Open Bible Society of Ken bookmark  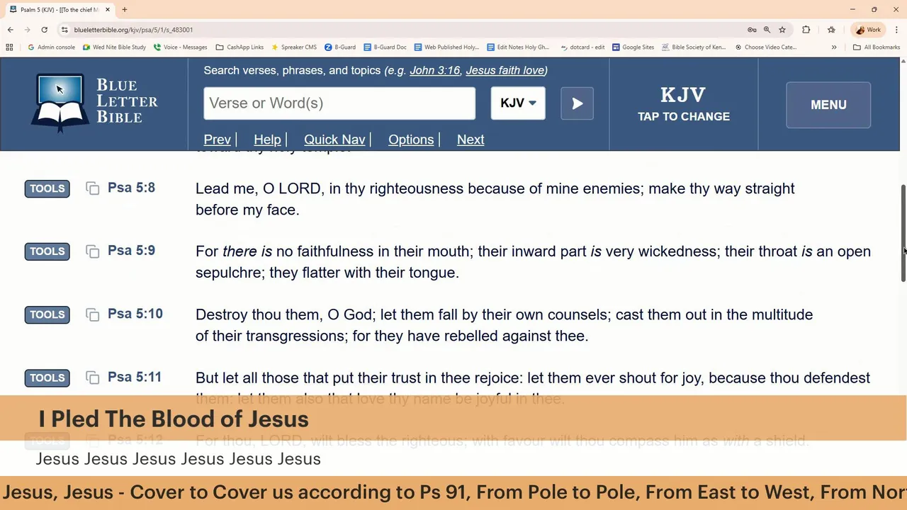694,47
